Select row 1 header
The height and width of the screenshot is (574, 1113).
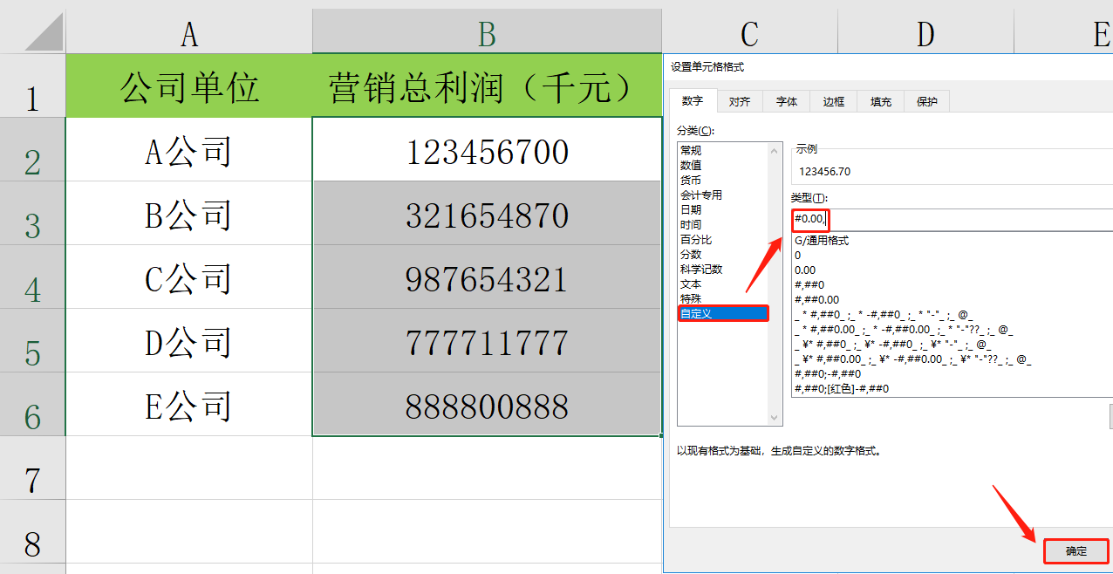pos(32,85)
